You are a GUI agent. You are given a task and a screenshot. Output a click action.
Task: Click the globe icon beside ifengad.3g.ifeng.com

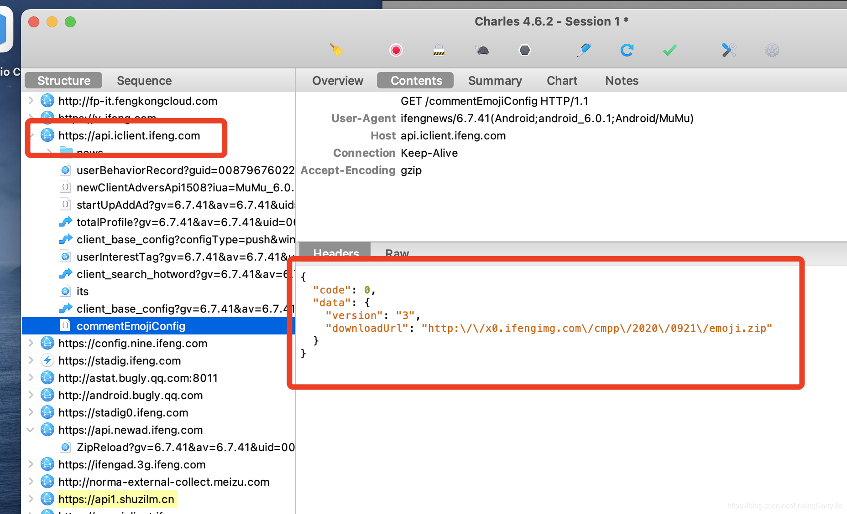[47, 464]
